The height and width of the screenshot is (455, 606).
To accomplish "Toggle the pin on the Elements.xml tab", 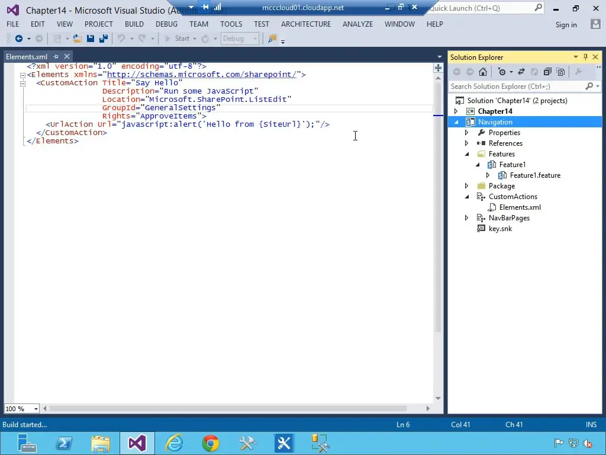I will 56,56.
